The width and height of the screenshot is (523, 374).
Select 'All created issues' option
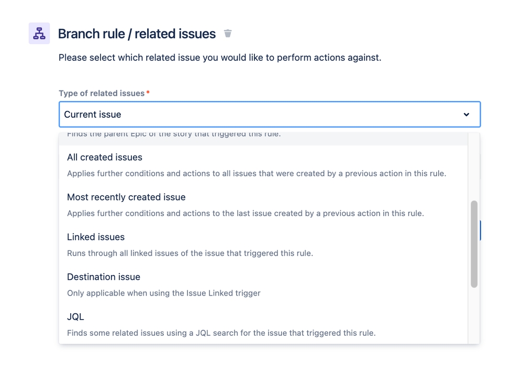105,157
